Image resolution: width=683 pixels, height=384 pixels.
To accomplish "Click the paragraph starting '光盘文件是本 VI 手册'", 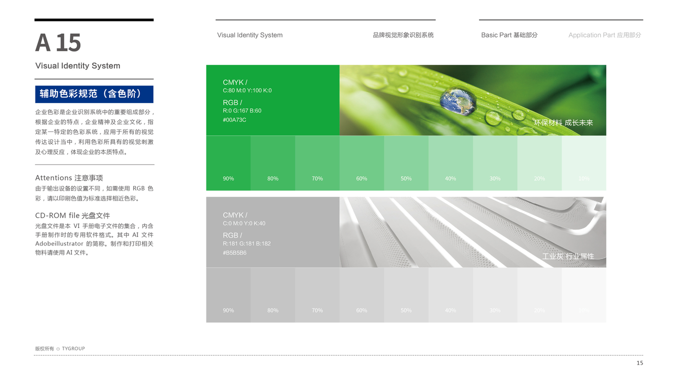I will pos(94,239).
